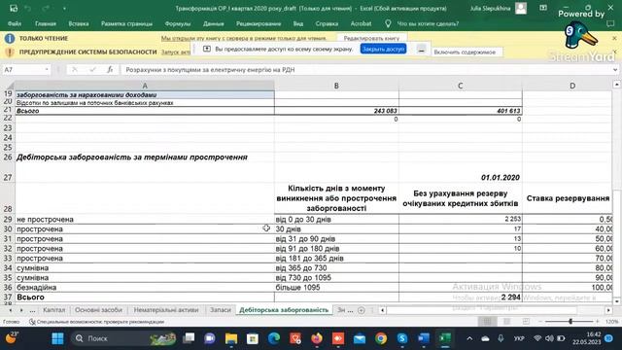Click the lightbulb Tell Me icon
This screenshot has height=350, width=622.
pyautogui.click(x=388, y=23)
